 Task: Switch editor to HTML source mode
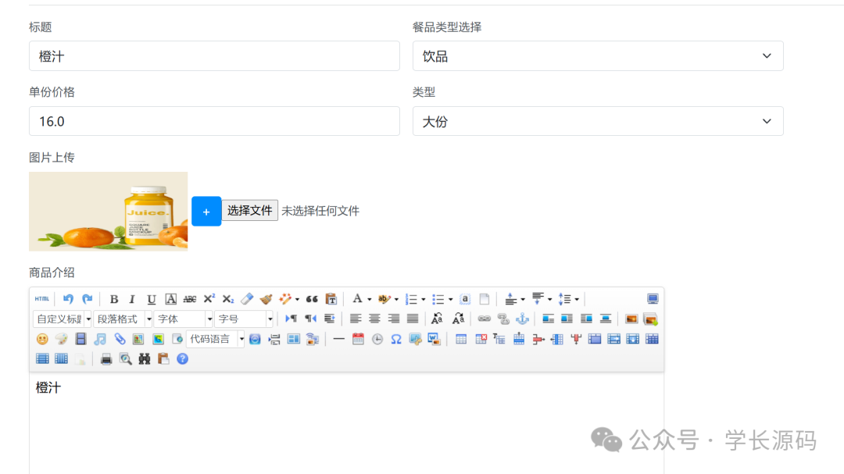(42, 298)
